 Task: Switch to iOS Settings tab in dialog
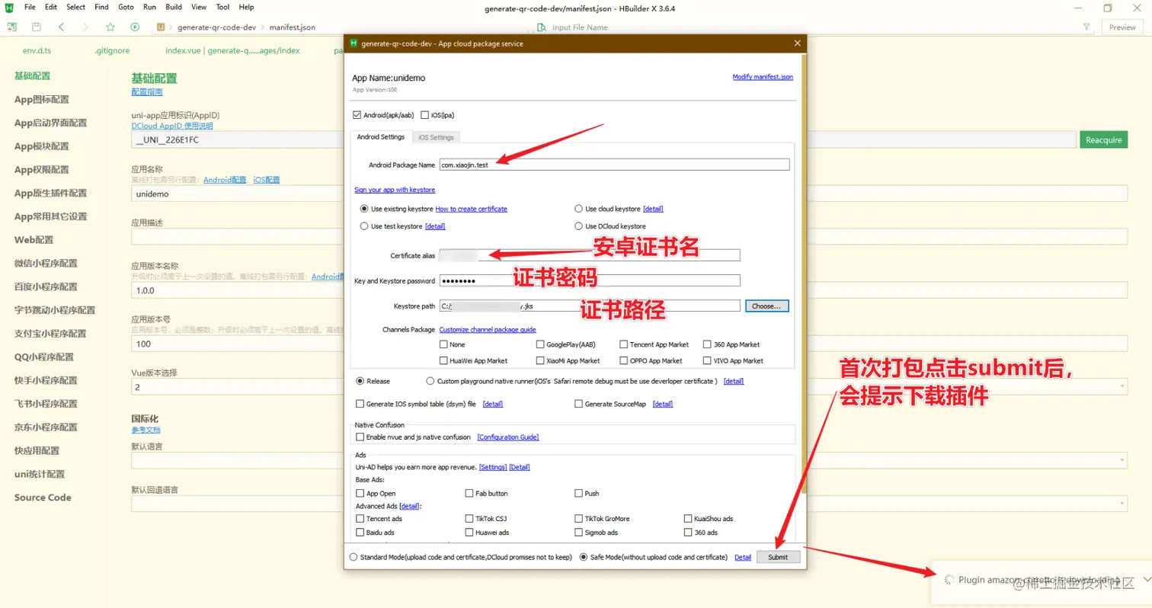[437, 137]
